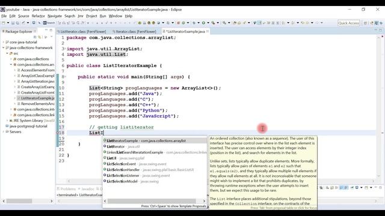Image resolution: width=385 pixels, height=216 pixels.
Task: Open the File menu
Action: tap(4, 16)
